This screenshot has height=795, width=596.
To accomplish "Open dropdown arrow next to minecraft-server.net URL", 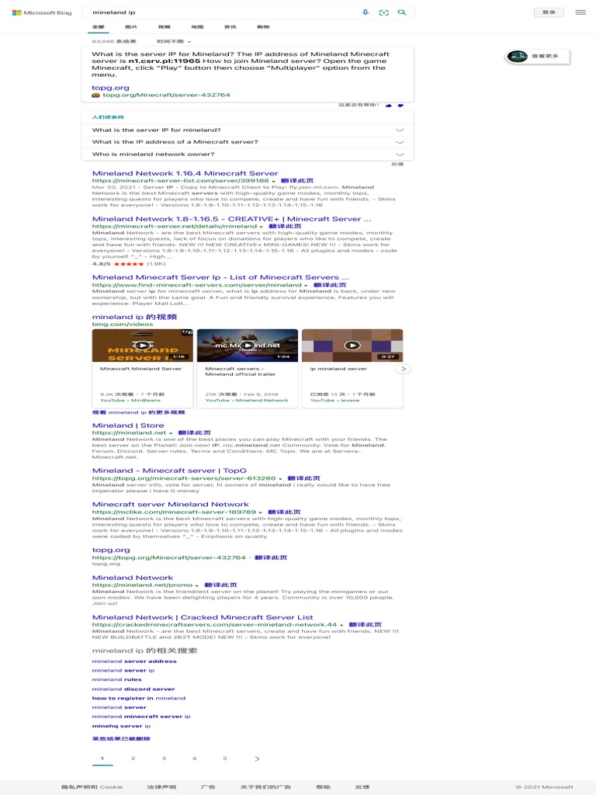I will (262, 227).
